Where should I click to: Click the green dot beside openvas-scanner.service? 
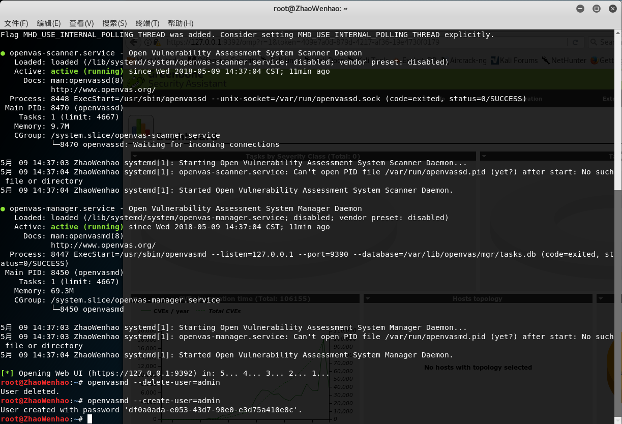click(3, 53)
